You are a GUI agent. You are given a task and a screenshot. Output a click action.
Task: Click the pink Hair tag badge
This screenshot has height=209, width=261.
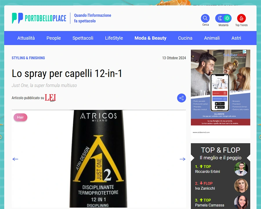click(20, 117)
